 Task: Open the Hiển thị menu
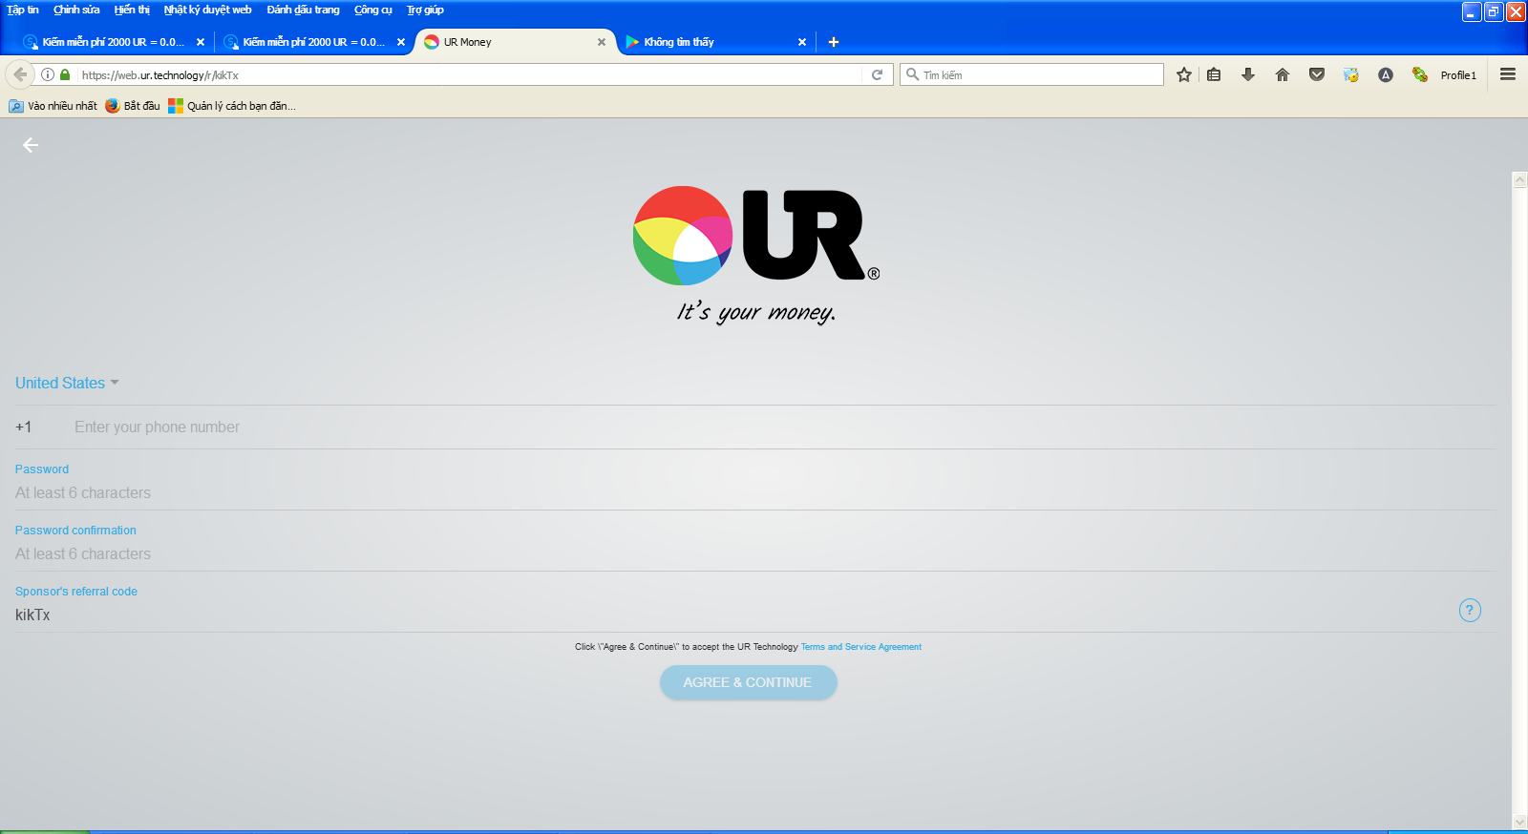(132, 10)
